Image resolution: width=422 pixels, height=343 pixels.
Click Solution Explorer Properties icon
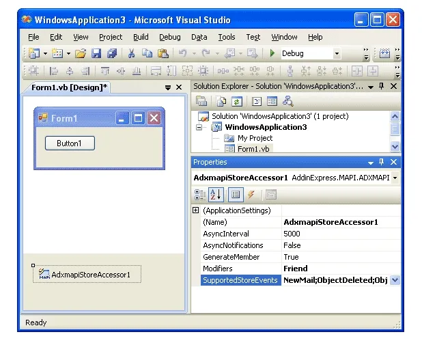tap(201, 102)
